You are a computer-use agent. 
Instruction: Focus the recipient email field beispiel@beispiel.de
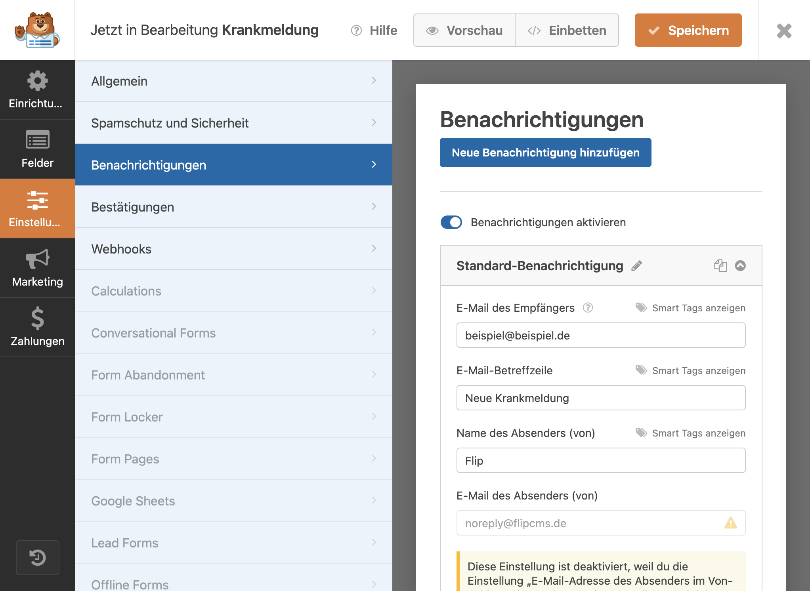tap(601, 336)
